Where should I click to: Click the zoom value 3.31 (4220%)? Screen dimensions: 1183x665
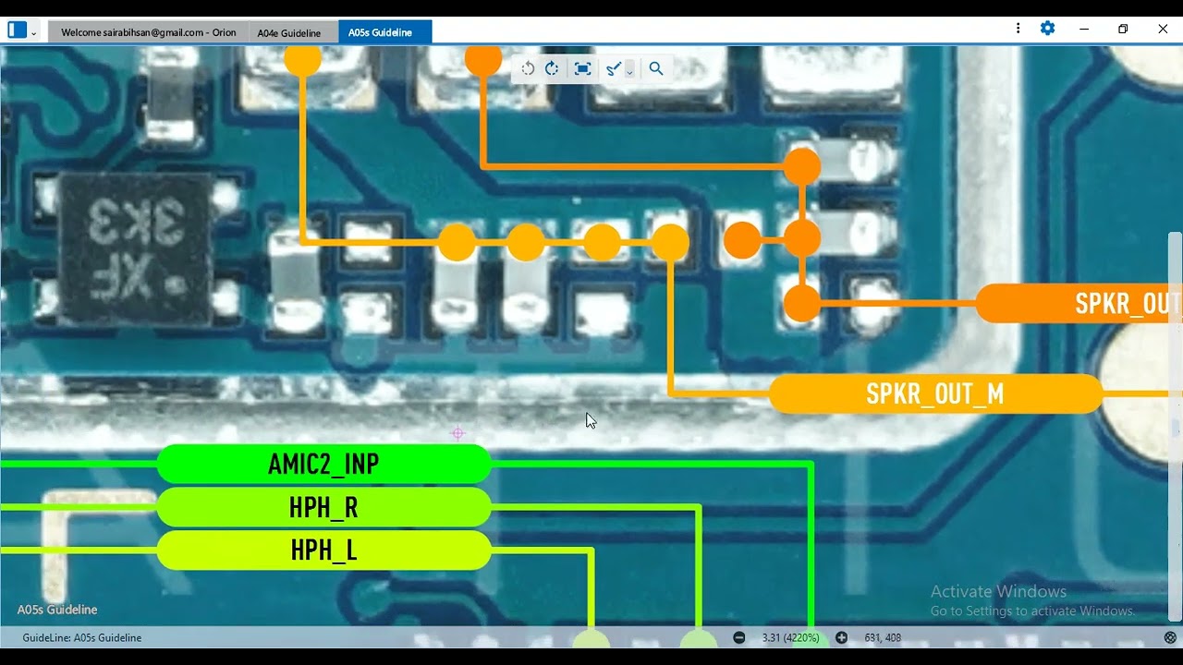click(x=790, y=637)
